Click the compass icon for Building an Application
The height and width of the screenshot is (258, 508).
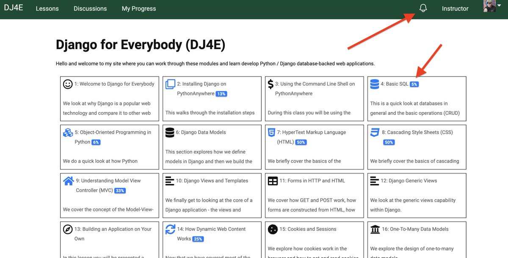coord(68,229)
